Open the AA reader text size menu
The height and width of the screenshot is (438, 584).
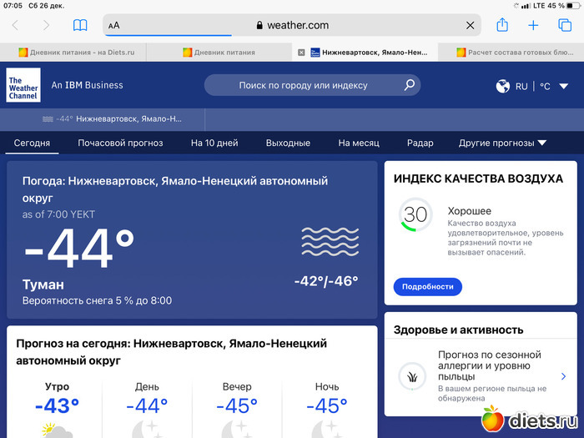[114, 25]
